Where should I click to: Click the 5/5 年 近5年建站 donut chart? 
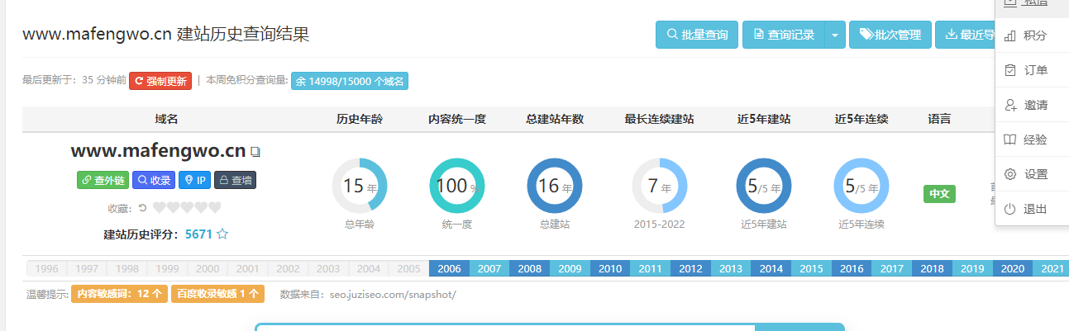pos(764,186)
